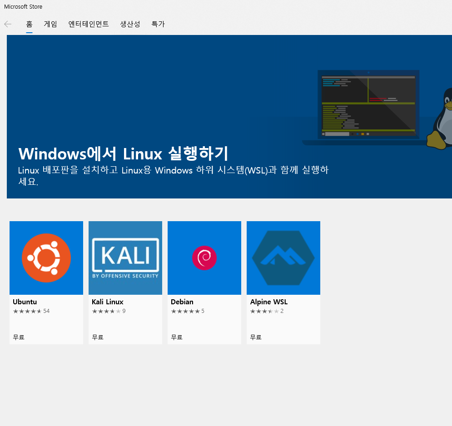Image resolution: width=452 pixels, height=426 pixels.
Task: Click Alpine WSL's star rating with 2 reviews
Action: pyautogui.click(x=267, y=311)
